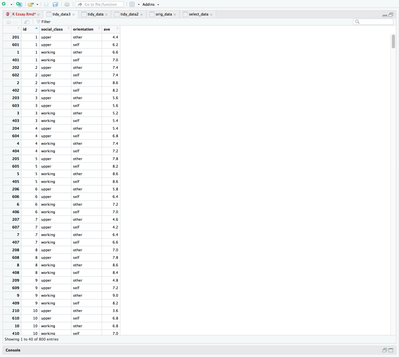Viewport: 399px width, 357px height.
Task: Click the Console pane header
Action: [x=199, y=350]
